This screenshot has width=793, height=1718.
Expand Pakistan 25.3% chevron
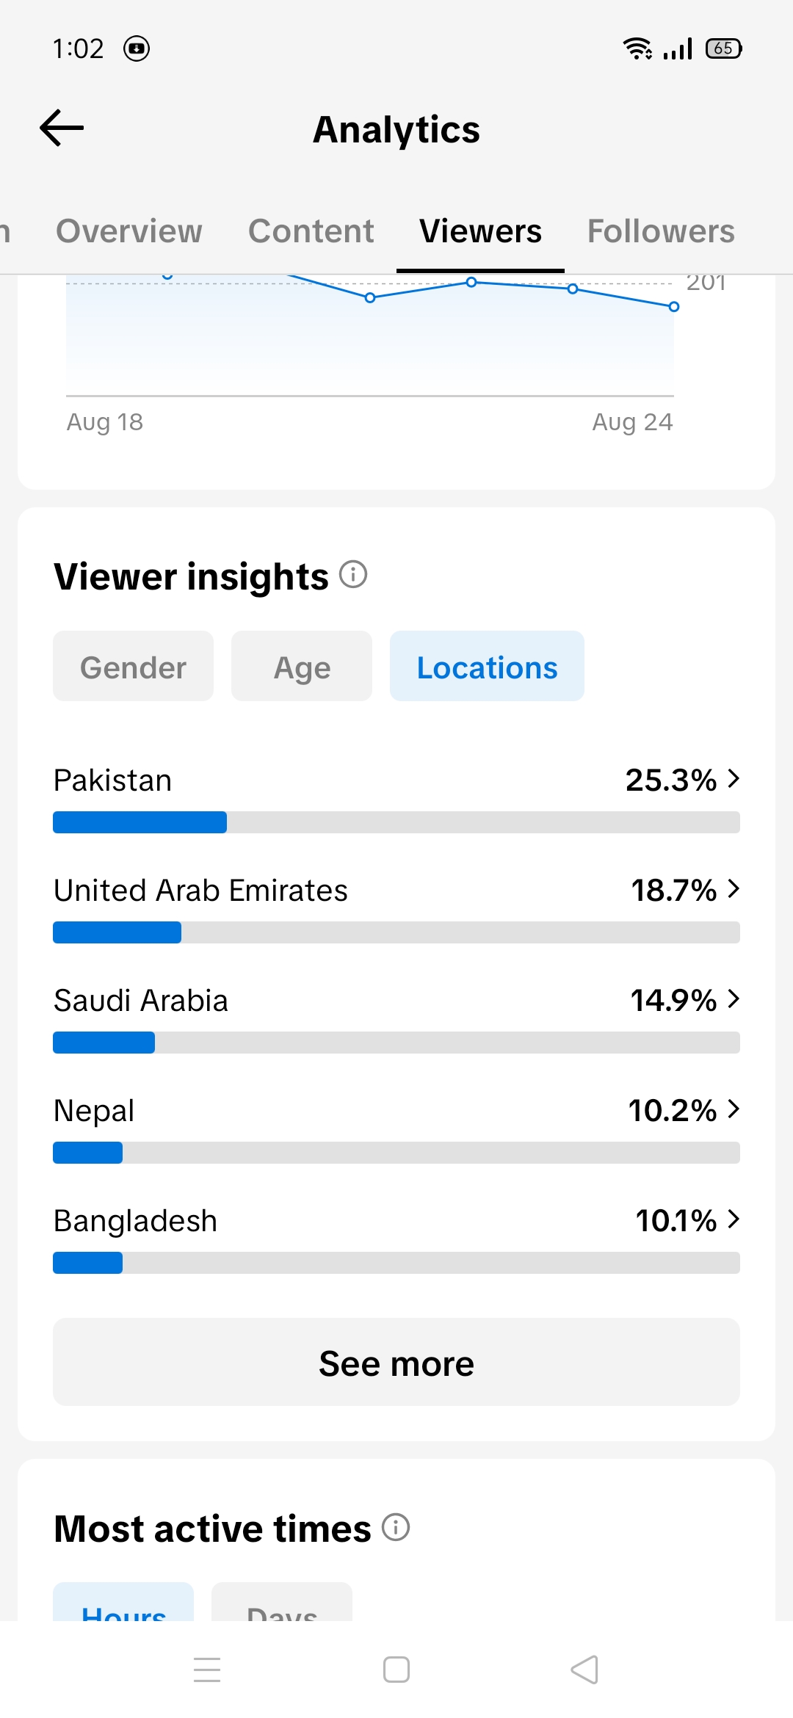pyautogui.click(x=734, y=778)
